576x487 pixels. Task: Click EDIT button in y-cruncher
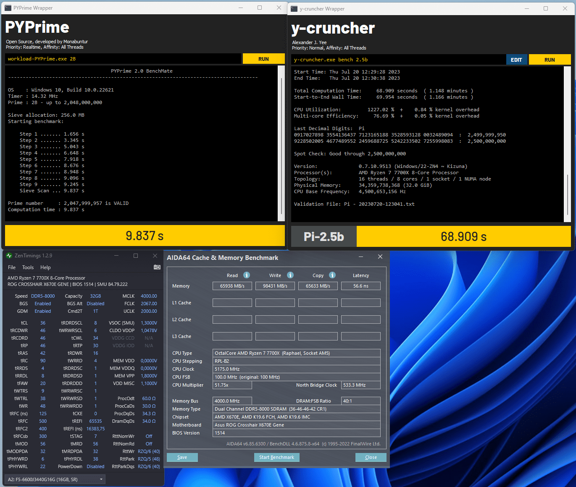pos(517,60)
